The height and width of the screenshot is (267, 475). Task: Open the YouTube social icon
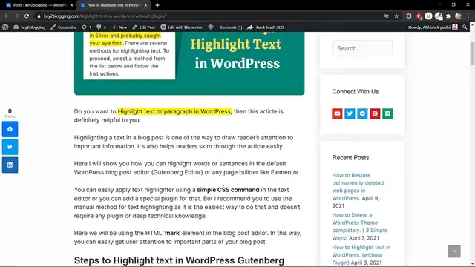pyautogui.click(x=337, y=113)
